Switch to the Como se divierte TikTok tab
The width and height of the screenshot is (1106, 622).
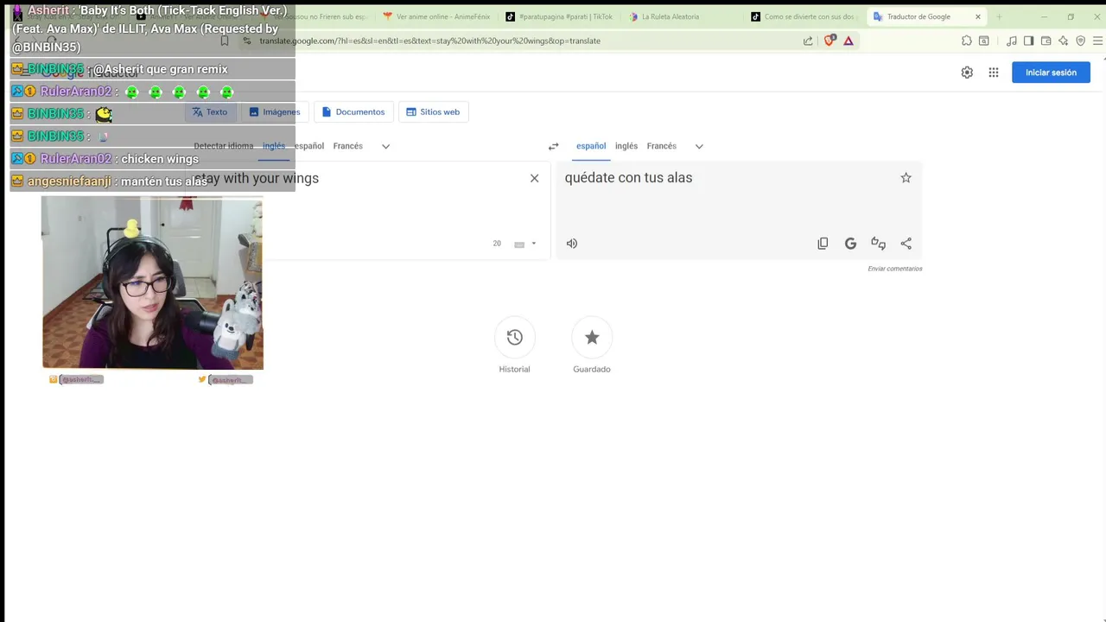(x=804, y=16)
